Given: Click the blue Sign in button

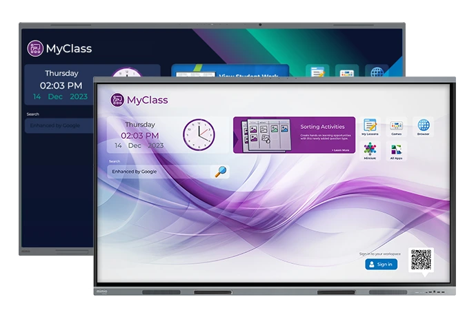Looking at the screenshot, I should (381, 264).
